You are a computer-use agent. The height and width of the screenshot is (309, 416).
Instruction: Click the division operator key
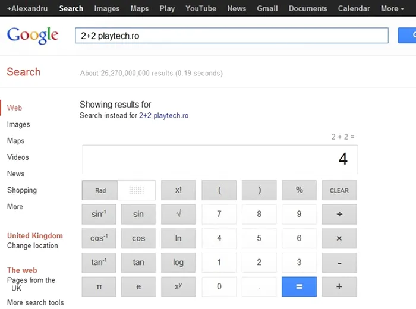(339, 214)
